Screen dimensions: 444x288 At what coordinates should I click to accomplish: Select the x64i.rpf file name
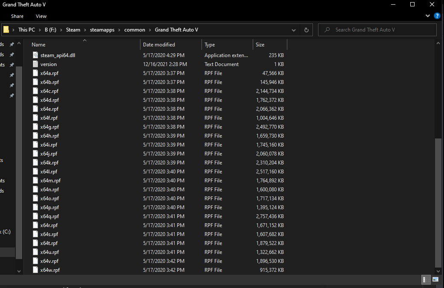pos(49,145)
